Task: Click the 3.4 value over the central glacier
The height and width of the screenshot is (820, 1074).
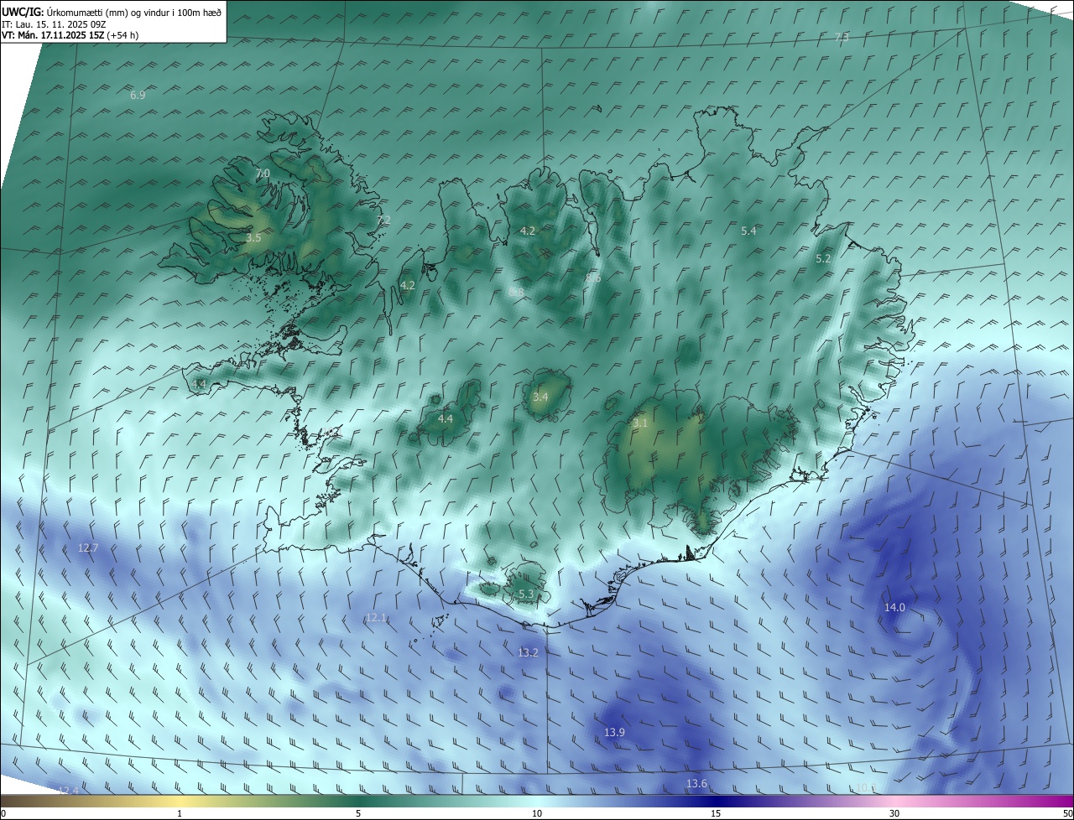Action: (x=540, y=397)
